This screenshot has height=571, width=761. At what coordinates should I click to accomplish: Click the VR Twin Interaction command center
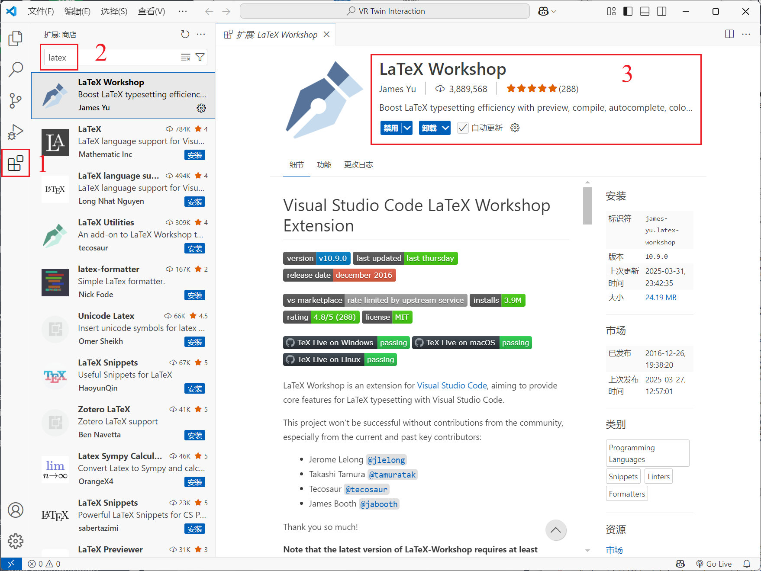pos(385,11)
